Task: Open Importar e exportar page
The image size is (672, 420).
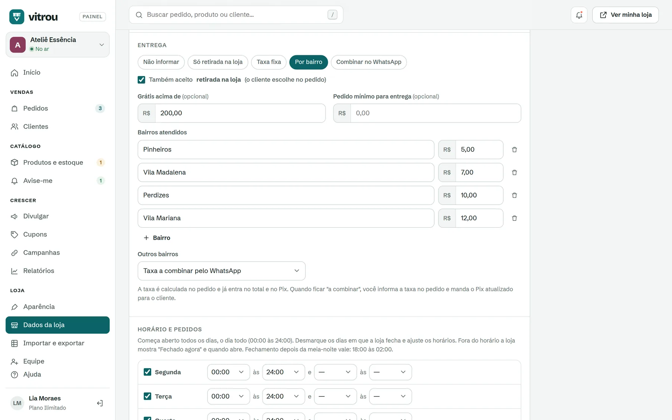Action: coord(57,343)
